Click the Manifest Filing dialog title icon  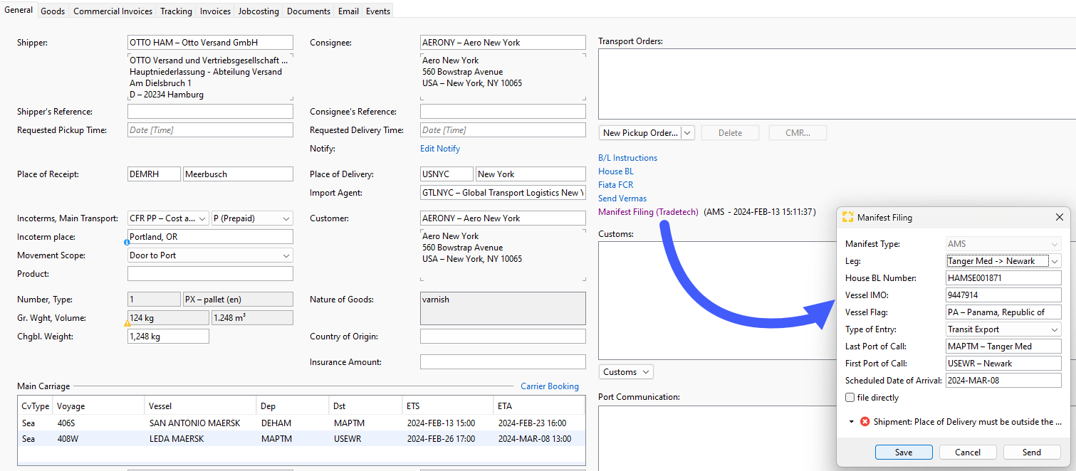coord(847,218)
